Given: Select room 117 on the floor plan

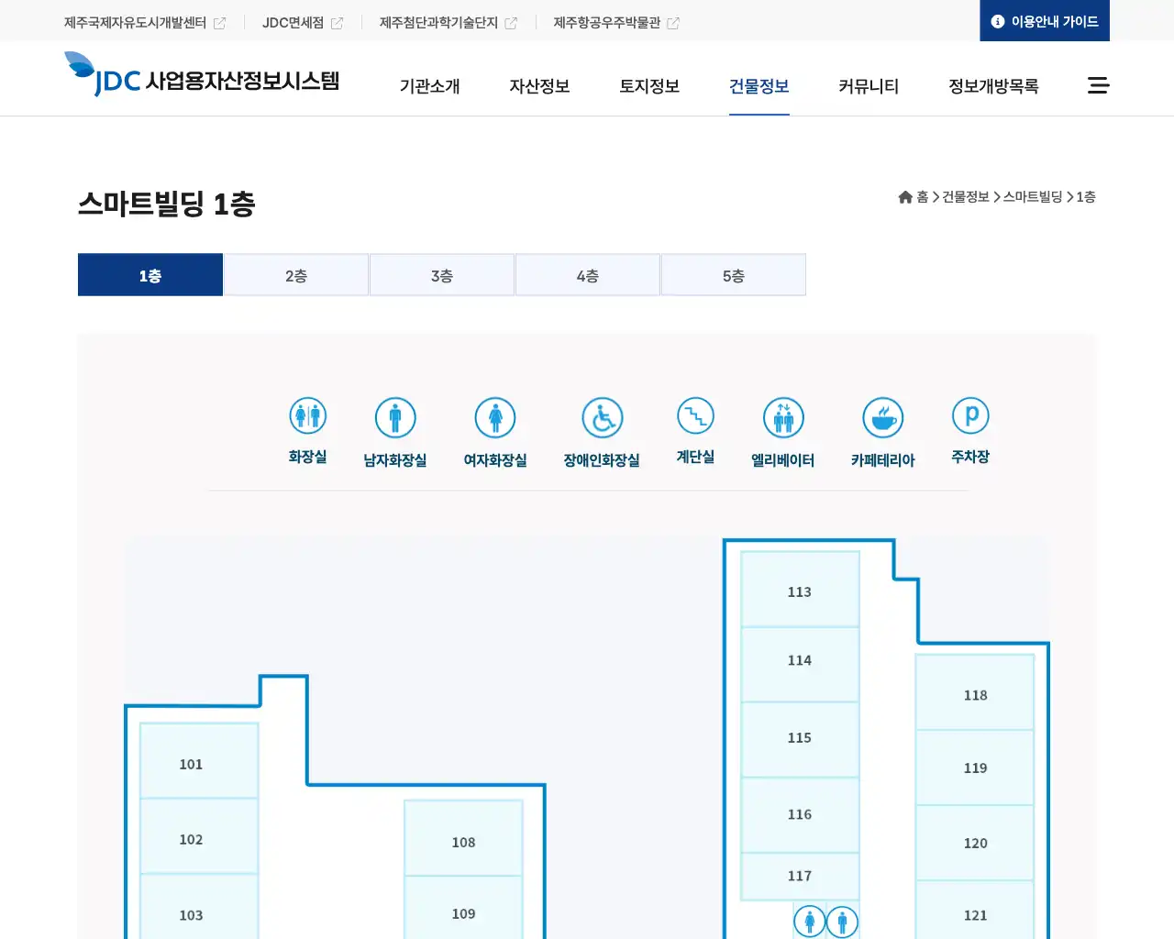Looking at the screenshot, I should [800, 877].
